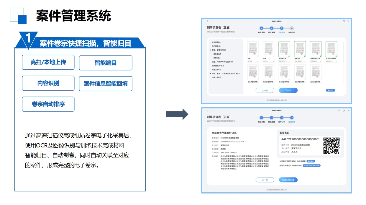Click the step 4 自动归档 circle icon
366x205 pixels.
click(292, 28)
